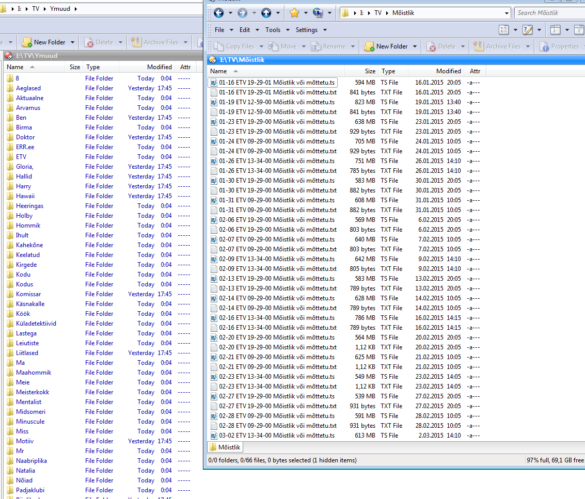Viewport: 585px width, 499px height.
Task: Click New Folder in the Ymuud window
Action: 44,42
